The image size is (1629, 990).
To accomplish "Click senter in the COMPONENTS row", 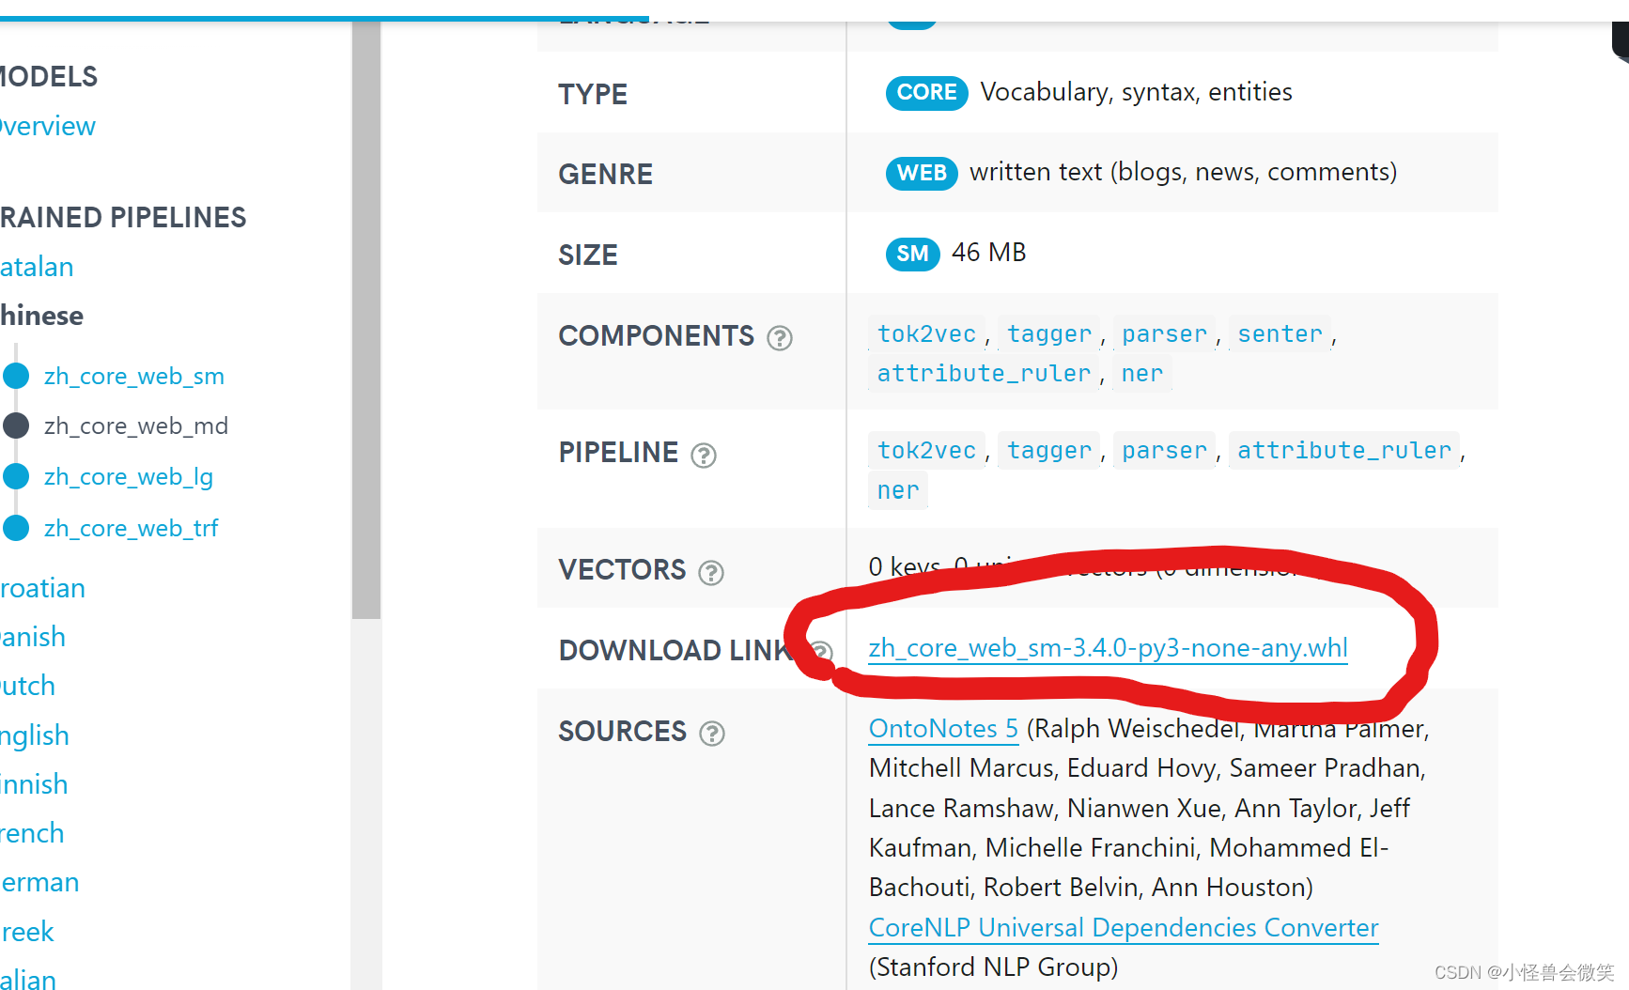I will click(1280, 334).
